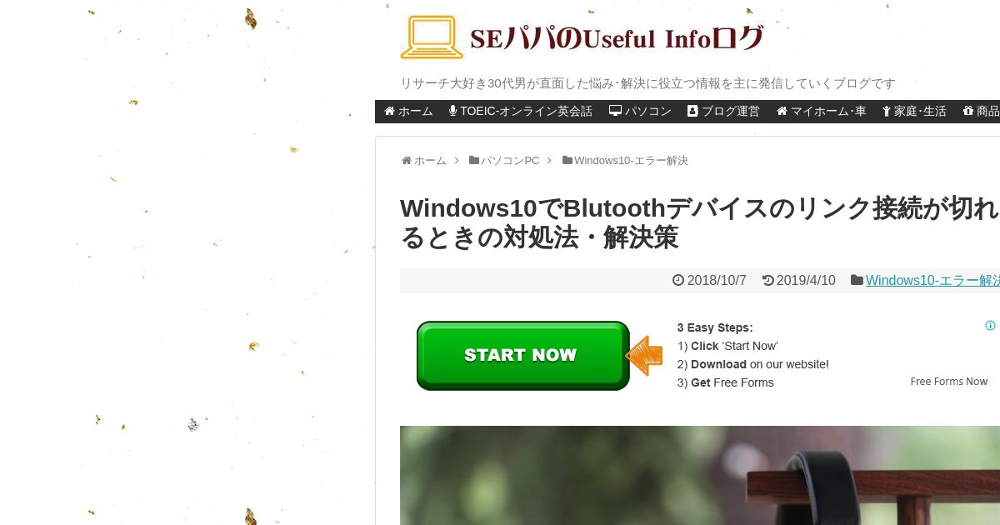1000x525 pixels.
Task: Open the ホーム menu item
Action: [408, 111]
